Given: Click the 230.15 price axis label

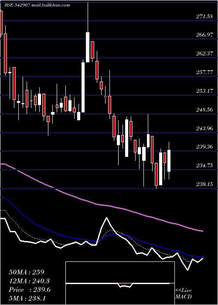Looking at the screenshot, I should 204,184.
